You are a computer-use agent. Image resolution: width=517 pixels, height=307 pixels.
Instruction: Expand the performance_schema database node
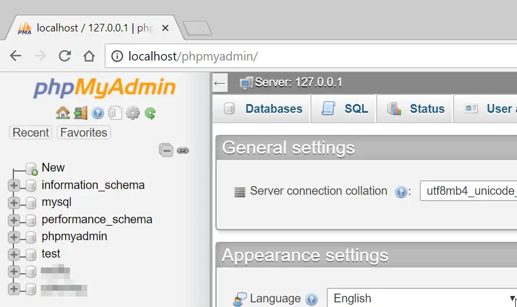pyautogui.click(x=14, y=220)
